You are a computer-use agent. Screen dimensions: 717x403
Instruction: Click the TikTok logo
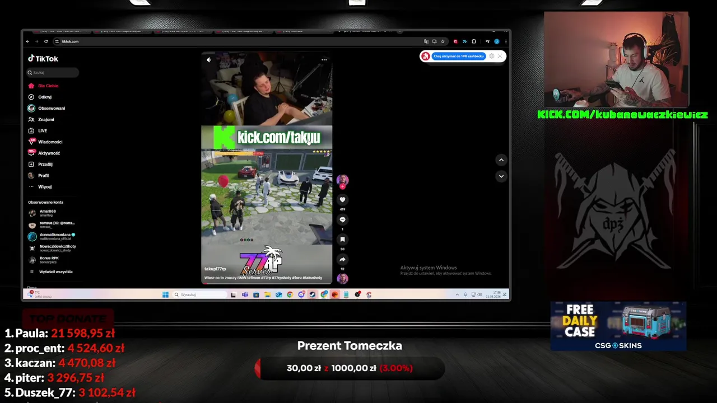point(43,58)
